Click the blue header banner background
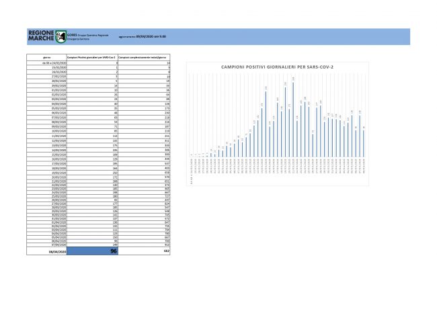 click(x=303, y=37)
